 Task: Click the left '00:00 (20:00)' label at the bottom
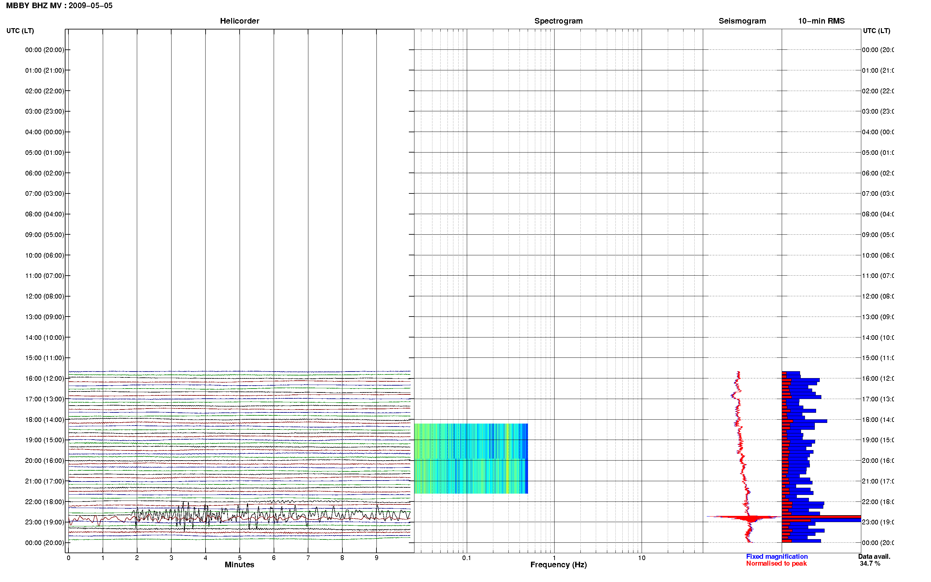coord(45,543)
